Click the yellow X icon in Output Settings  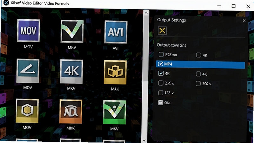point(162,31)
